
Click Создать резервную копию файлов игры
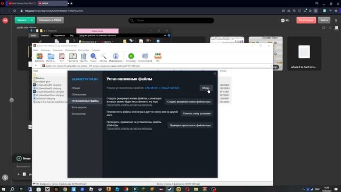[x=189, y=102]
